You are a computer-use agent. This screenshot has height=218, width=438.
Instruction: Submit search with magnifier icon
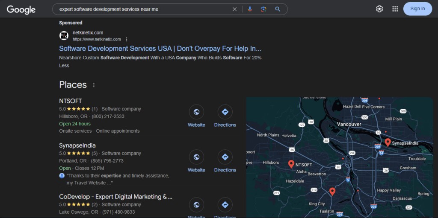(278, 9)
